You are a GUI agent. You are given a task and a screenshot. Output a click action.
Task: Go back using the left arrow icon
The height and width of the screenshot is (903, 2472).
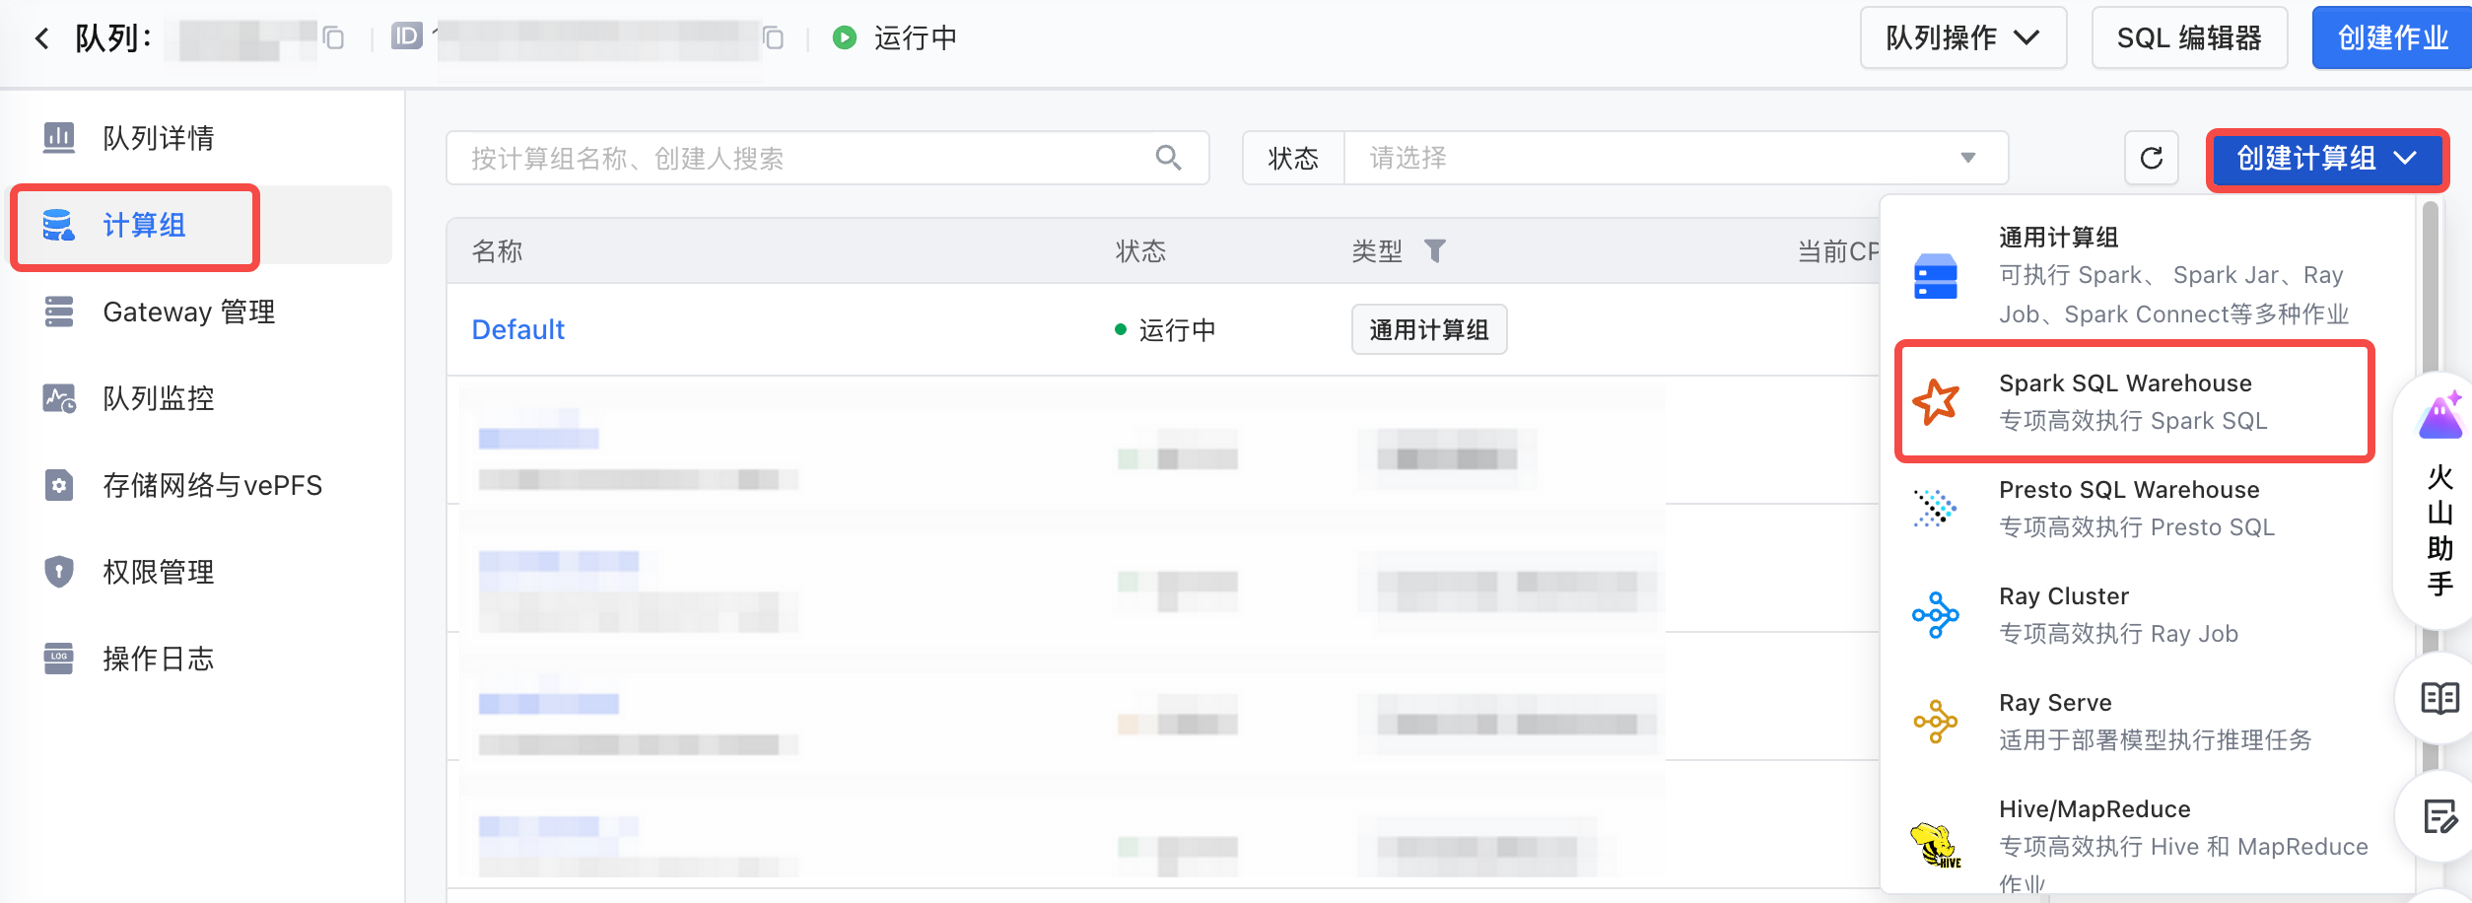[x=41, y=38]
